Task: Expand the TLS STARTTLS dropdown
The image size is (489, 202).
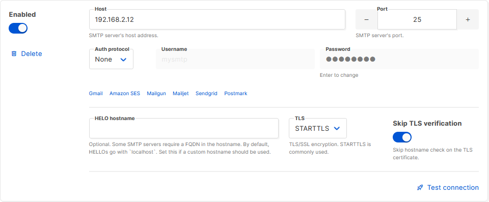Action: click(x=317, y=128)
